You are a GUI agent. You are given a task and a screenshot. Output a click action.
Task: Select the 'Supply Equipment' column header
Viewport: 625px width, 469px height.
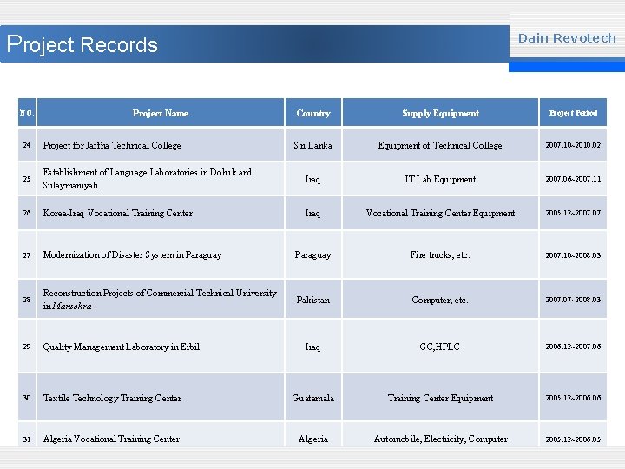point(440,112)
